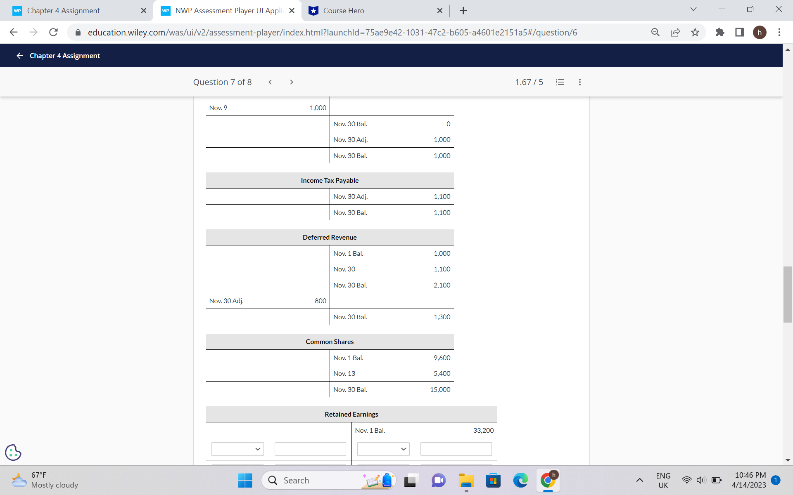Reload the assessment page

pyautogui.click(x=53, y=32)
